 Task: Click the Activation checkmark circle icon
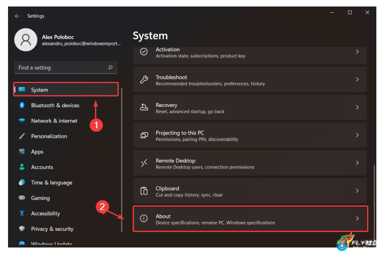144,52
